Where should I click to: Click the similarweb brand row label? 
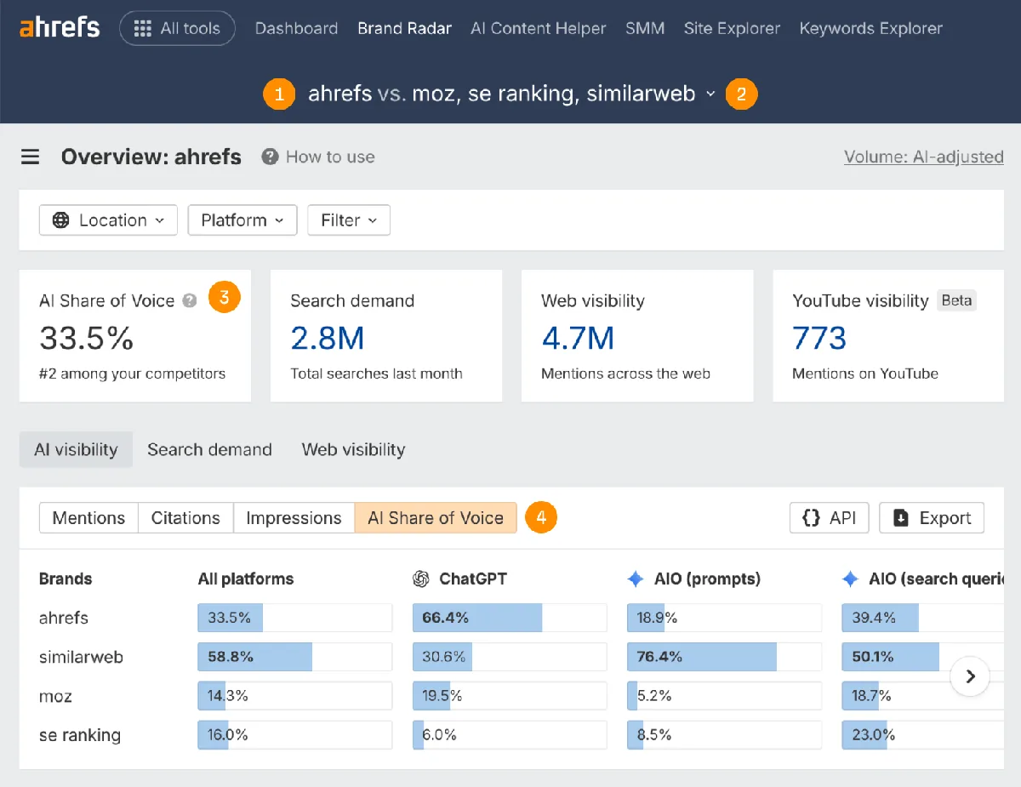pyautogui.click(x=81, y=657)
